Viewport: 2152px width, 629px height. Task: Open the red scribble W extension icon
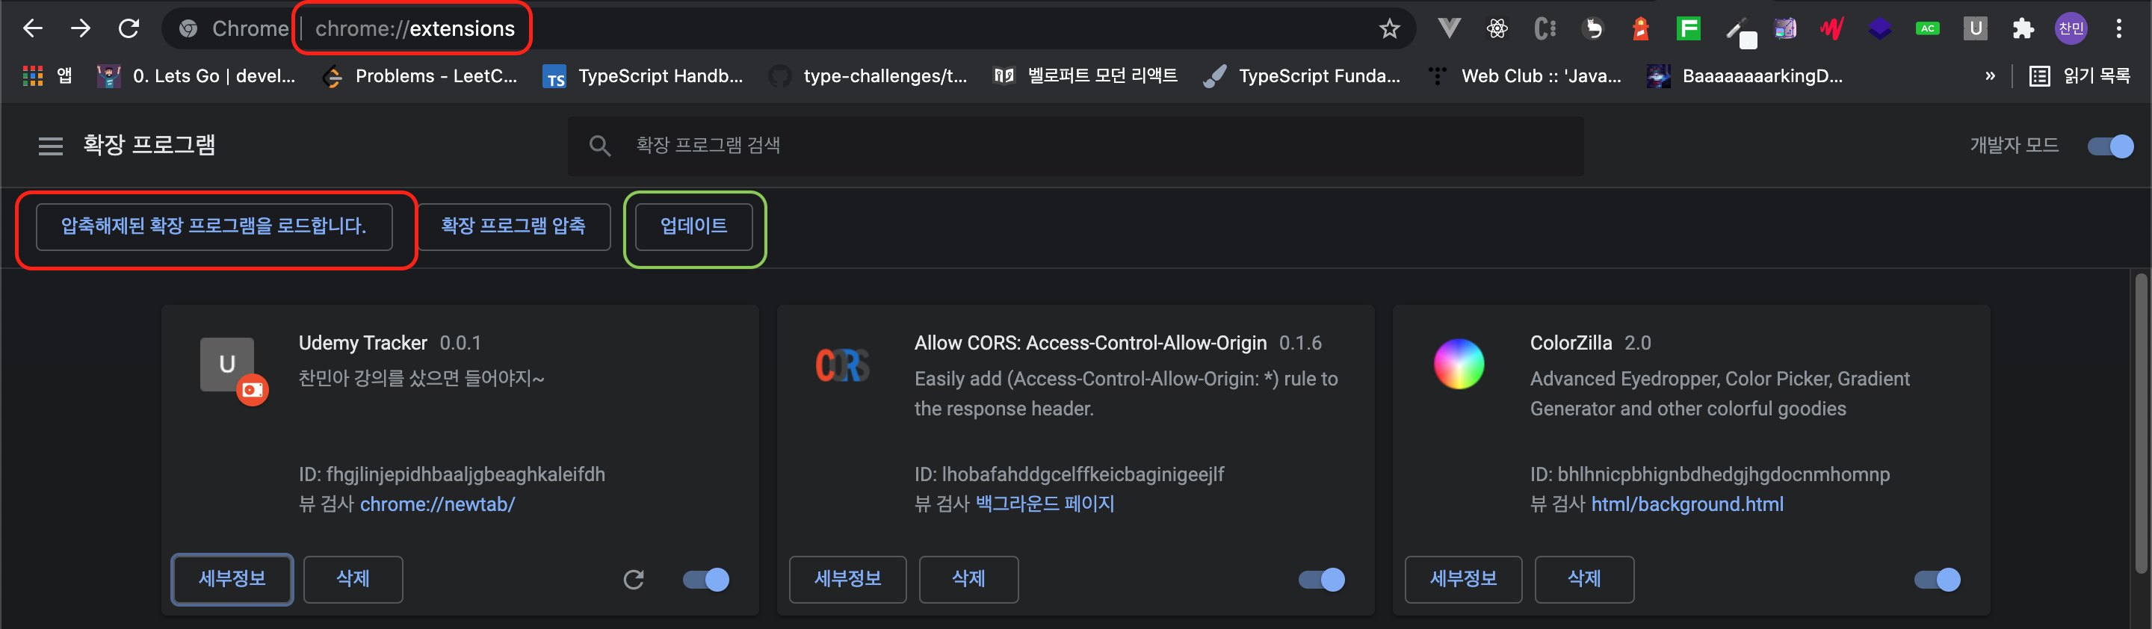click(1832, 28)
